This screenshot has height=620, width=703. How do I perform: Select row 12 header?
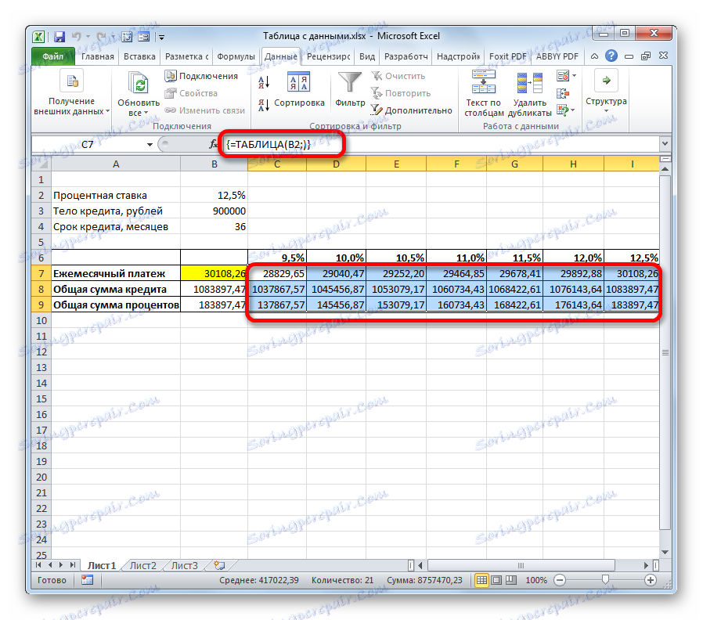pyautogui.click(x=41, y=352)
